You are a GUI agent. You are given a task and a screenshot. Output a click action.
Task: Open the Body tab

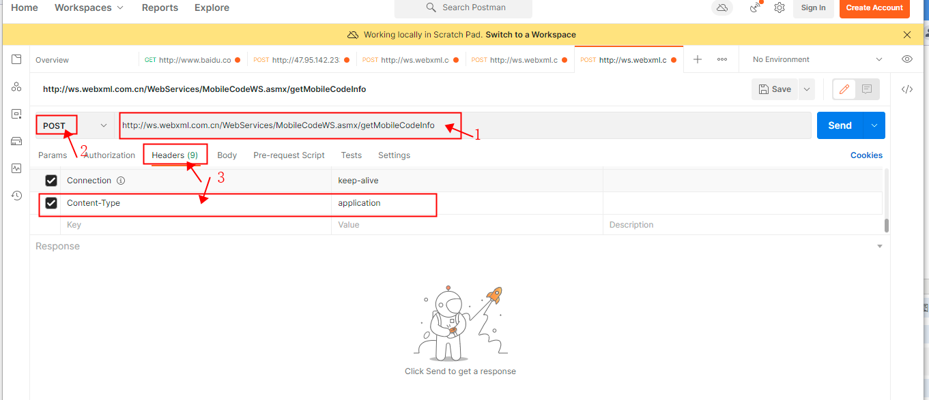[x=227, y=155]
